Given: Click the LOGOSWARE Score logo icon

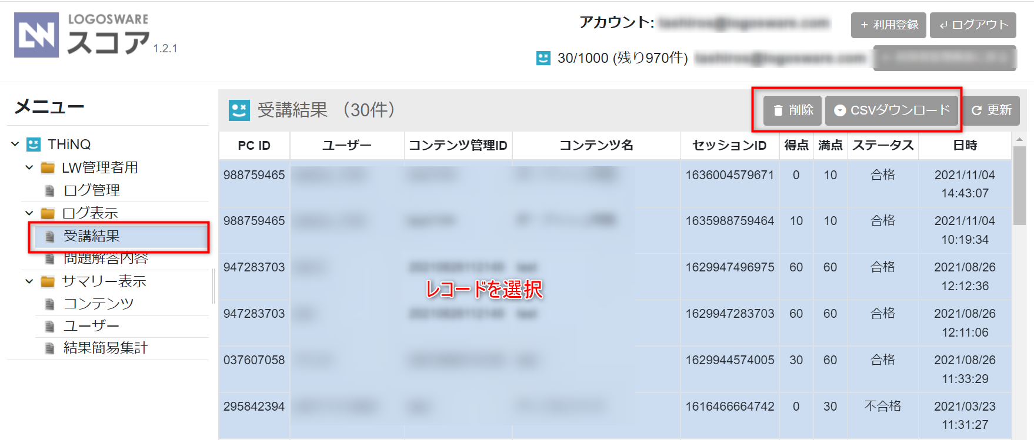Looking at the screenshot, I should click(36, 35).
